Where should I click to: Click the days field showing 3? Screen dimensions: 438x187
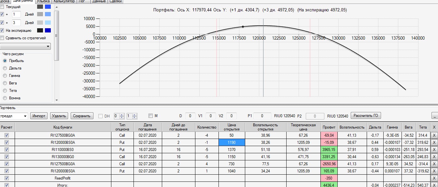[x=16, y=23]
